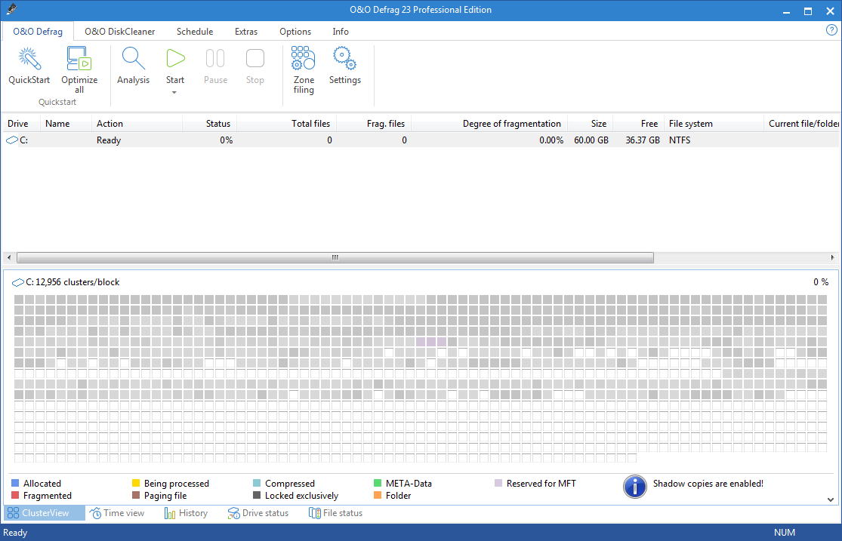Click the Reserved for MFT lilac swatch
Screen dimensions: 842x541
498,483
